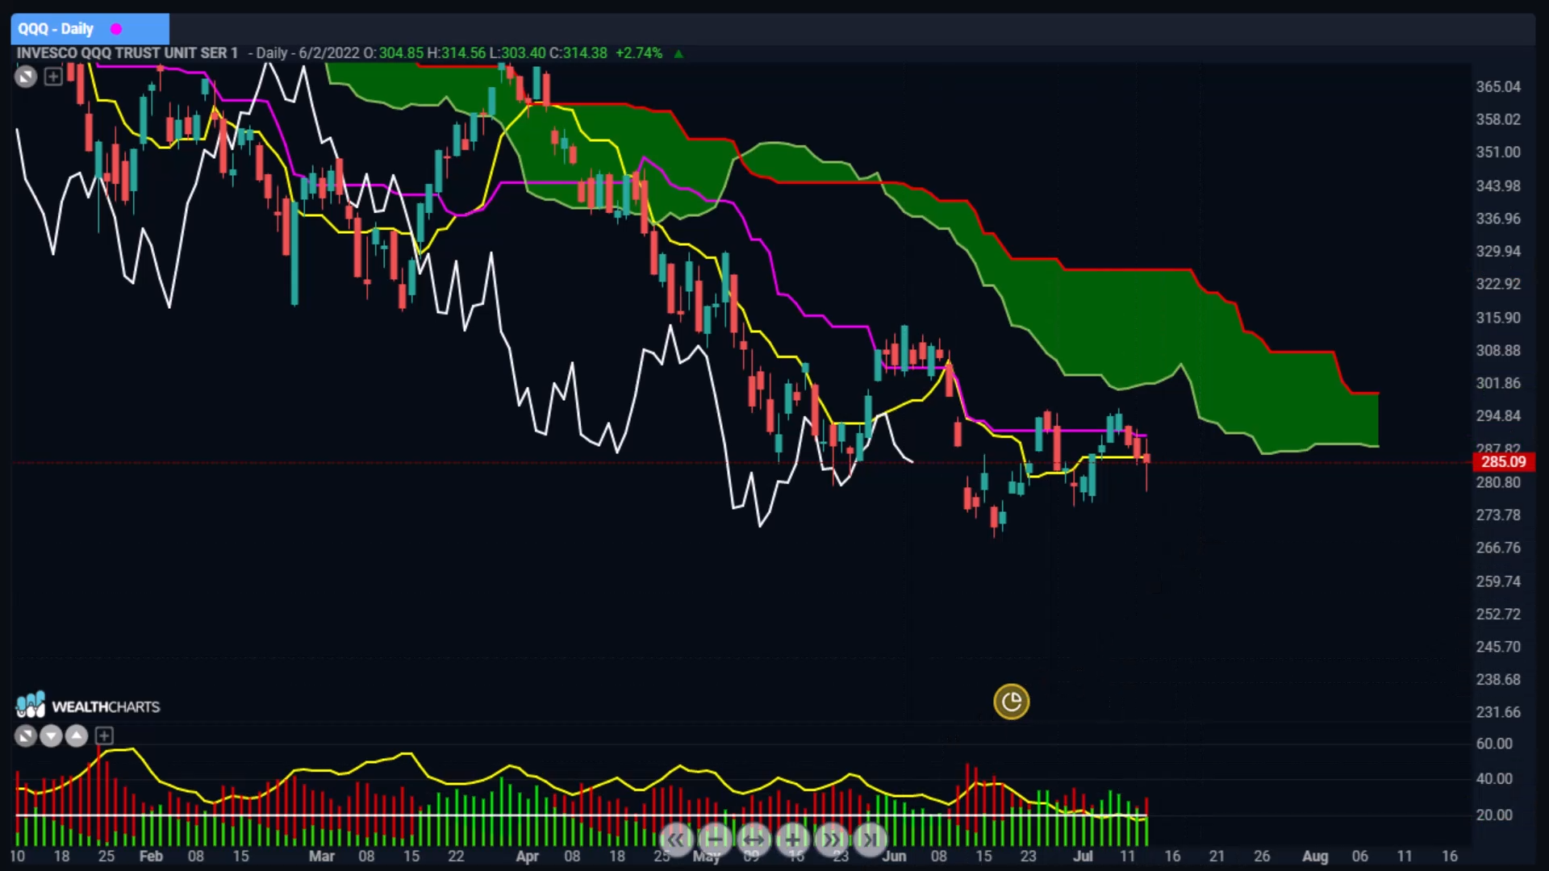
Task: Maximize the main price chart panel
Action: (x=26, y=77)
